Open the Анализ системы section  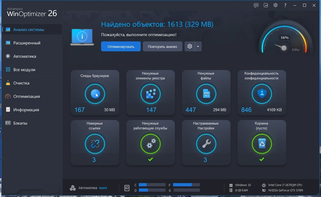point(32,30)
